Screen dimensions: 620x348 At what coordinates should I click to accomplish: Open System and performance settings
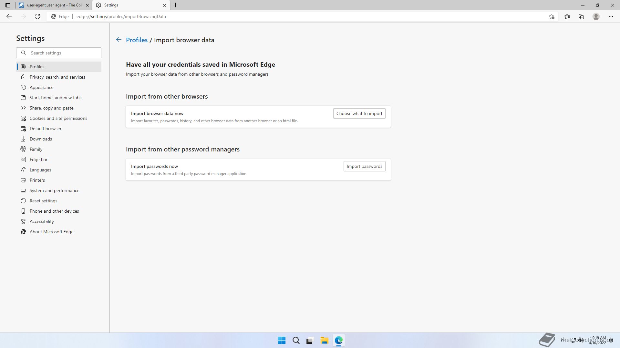click(x=54, y=190)
